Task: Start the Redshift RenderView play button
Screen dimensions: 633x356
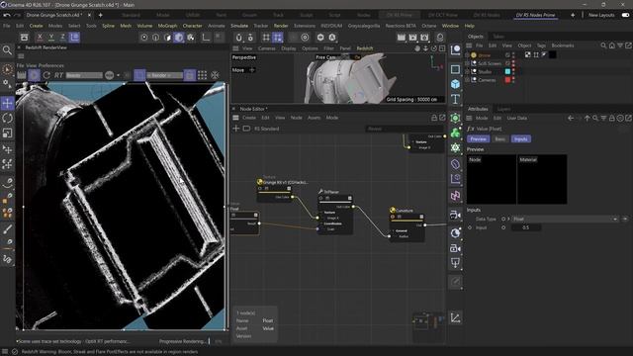Action: pos(34,75)
